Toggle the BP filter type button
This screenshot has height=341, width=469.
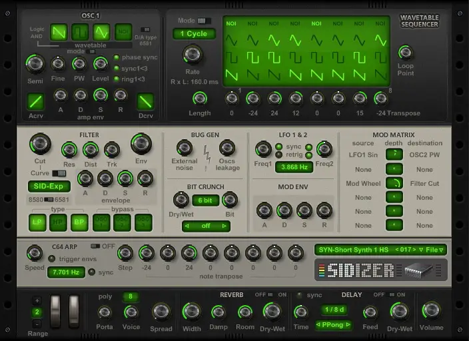tap(79, 222)
